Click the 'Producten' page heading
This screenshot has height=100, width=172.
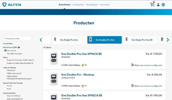pos(84,23)
